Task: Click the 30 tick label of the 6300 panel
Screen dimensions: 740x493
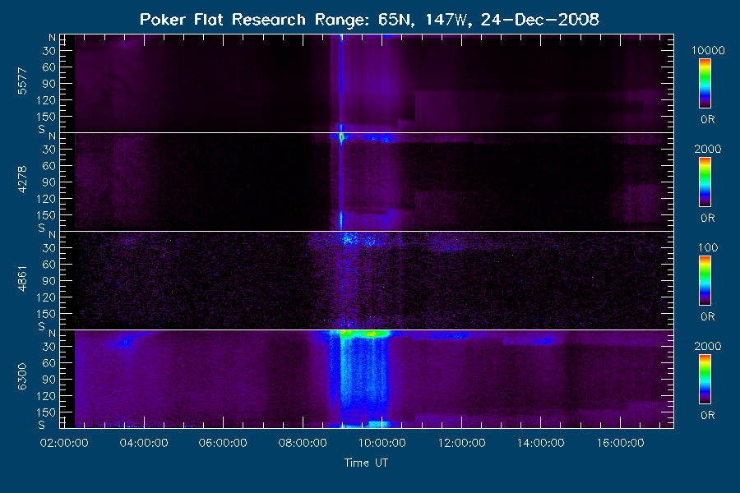Action: point(49,347)
